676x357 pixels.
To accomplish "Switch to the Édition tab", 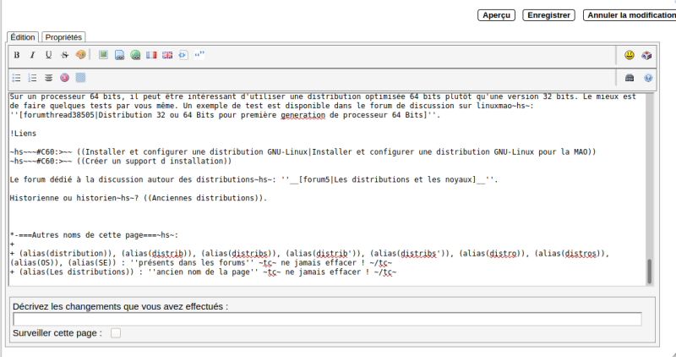I will tap(23, 37).
